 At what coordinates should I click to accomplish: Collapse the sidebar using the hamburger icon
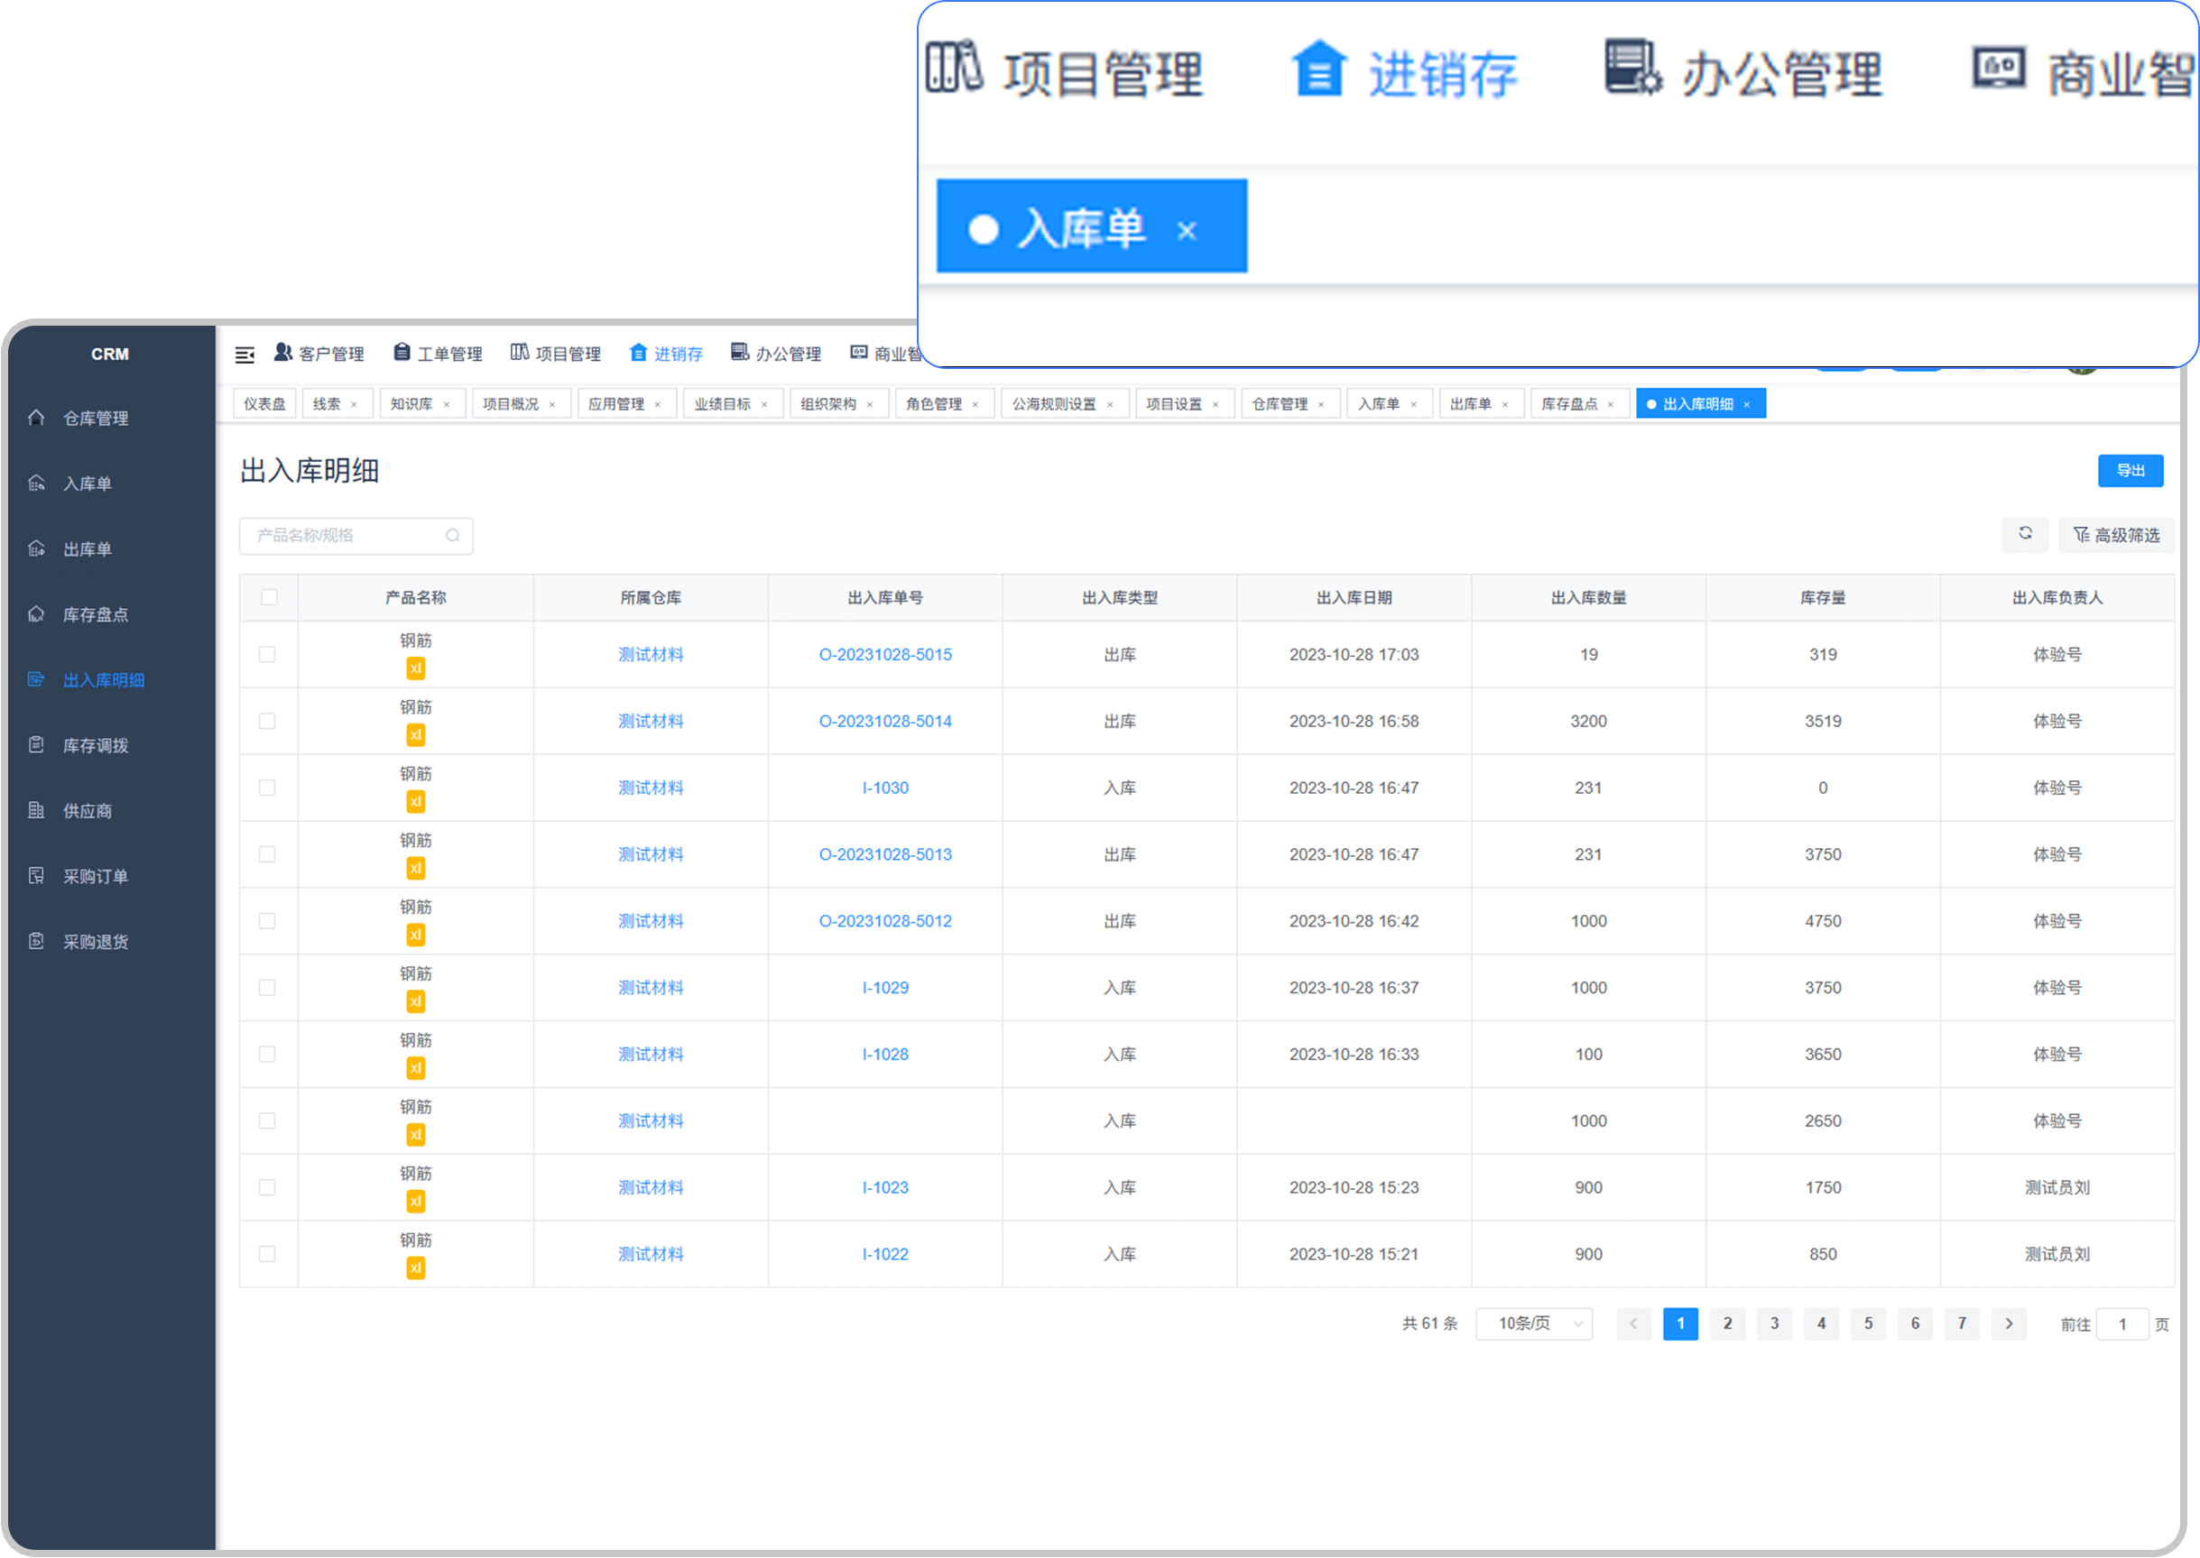point(245,353)
